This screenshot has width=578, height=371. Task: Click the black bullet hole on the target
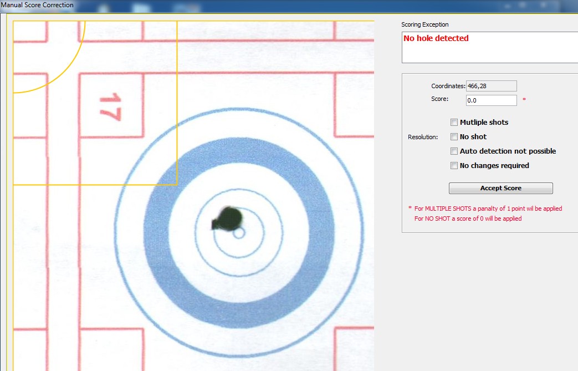pyautogui.click(x=229, y=218)
